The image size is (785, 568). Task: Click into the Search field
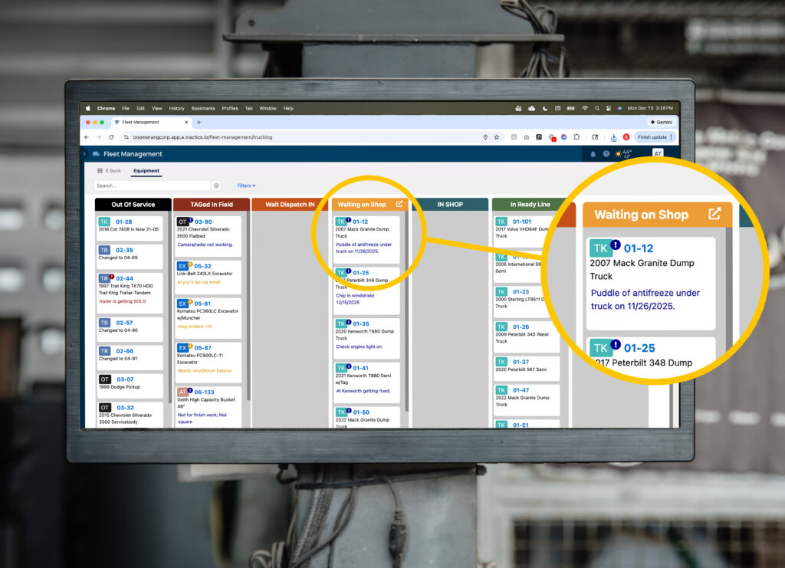pyautogui.click(x=152, y=186)
